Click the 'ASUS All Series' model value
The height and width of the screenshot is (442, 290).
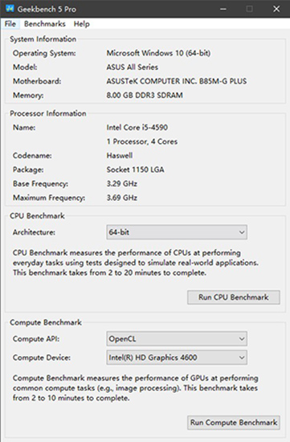pyautogui.click(x=133, y=67)
